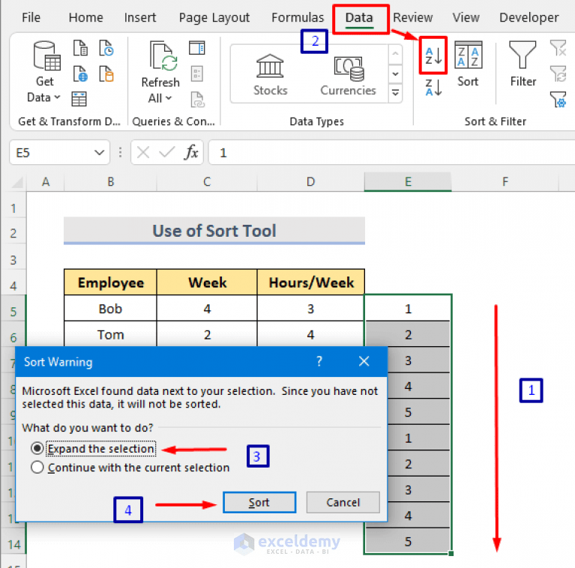The width and height of the screenshot is (575, 568).
Task: Click the Sort Warning help question mark
Action: click(319, 361)
